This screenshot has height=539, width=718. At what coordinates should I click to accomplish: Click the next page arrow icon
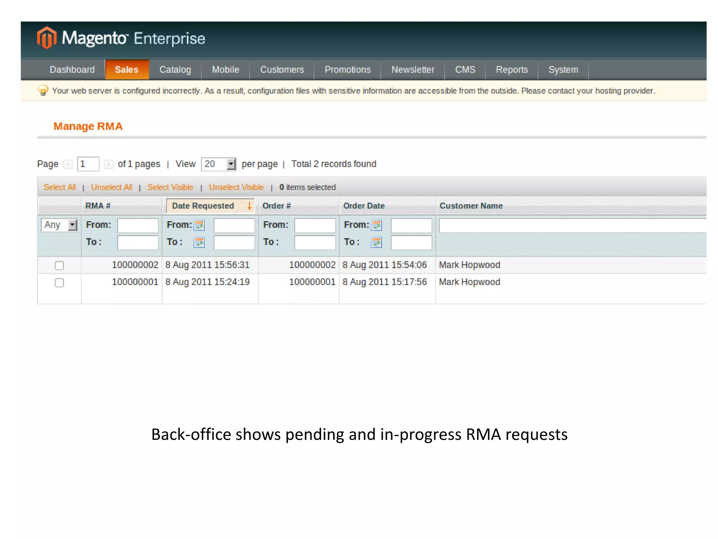click(109, 164)
